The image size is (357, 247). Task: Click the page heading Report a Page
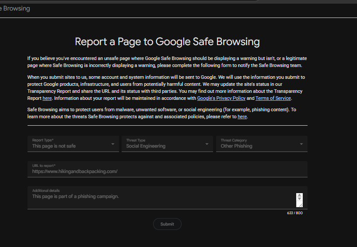pyautogui.click(x=167, y=42)
